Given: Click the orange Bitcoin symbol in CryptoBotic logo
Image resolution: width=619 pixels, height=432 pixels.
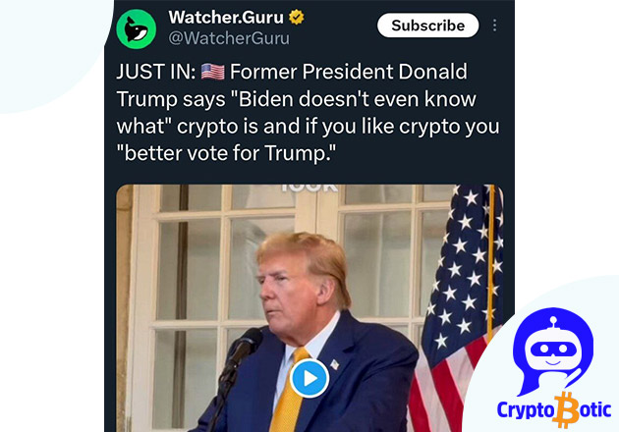Looking at the screenshot, I should coord(566,410).
